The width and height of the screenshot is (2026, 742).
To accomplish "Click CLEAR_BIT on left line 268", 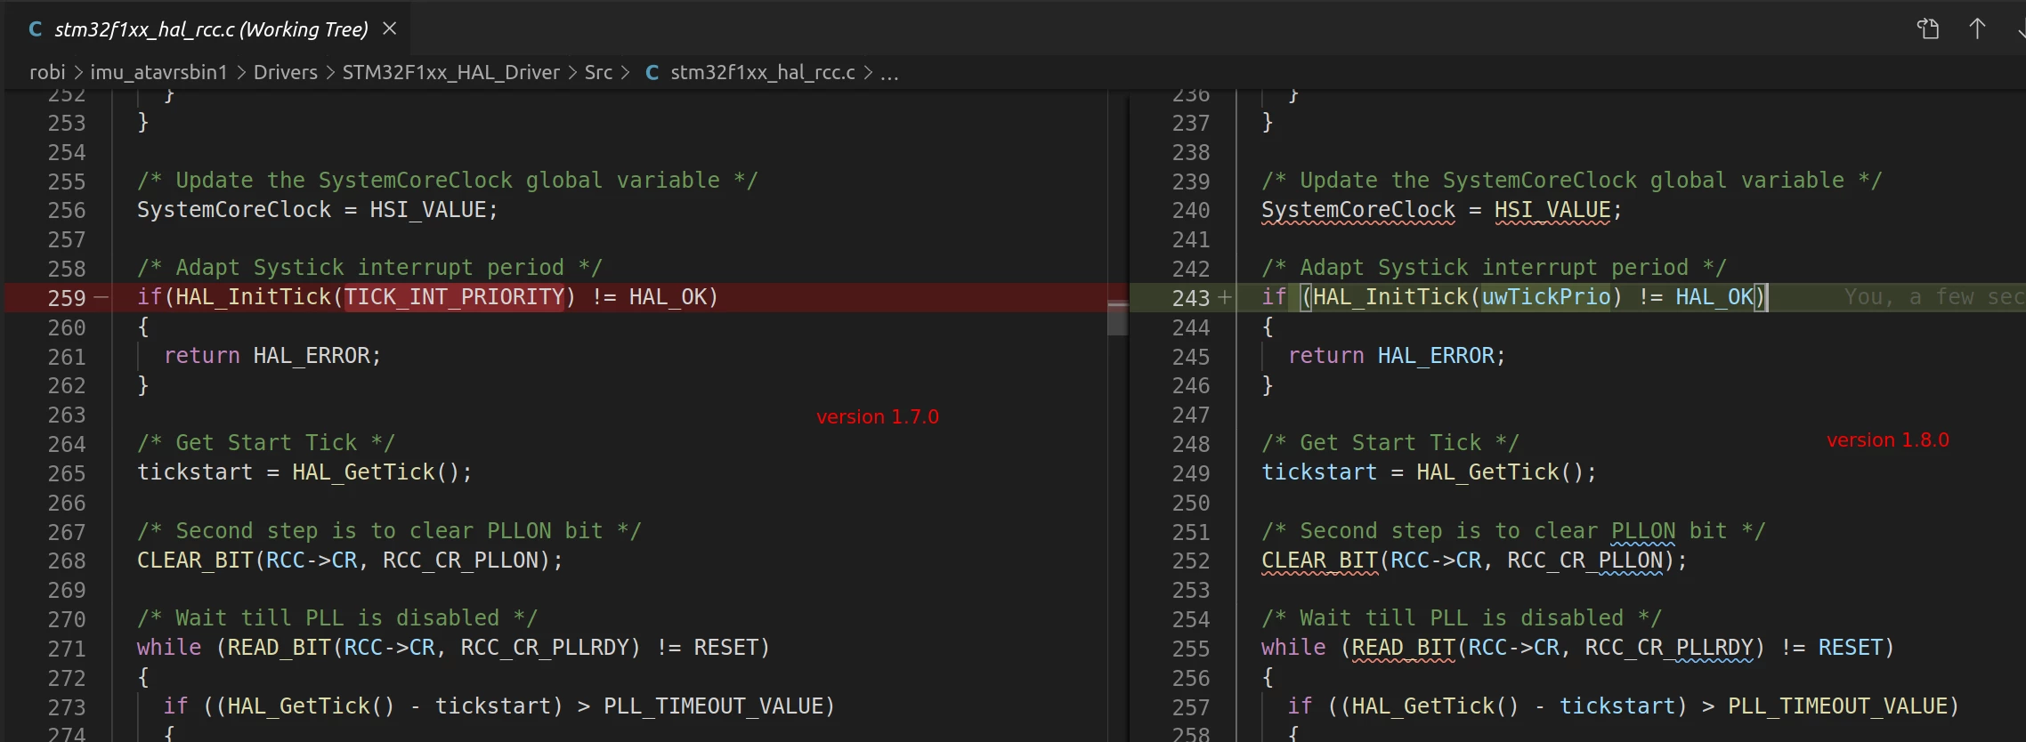I will point(195,561).
